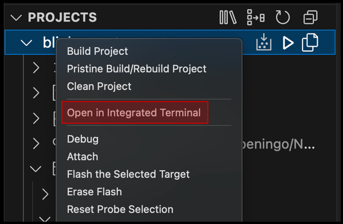Viewport: 343px width, 224px height.
Task: Collapse all items in Projects panel
Action: (310, 18)
